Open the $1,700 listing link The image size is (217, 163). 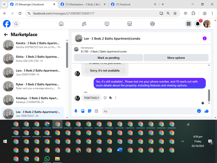(104, 52)
